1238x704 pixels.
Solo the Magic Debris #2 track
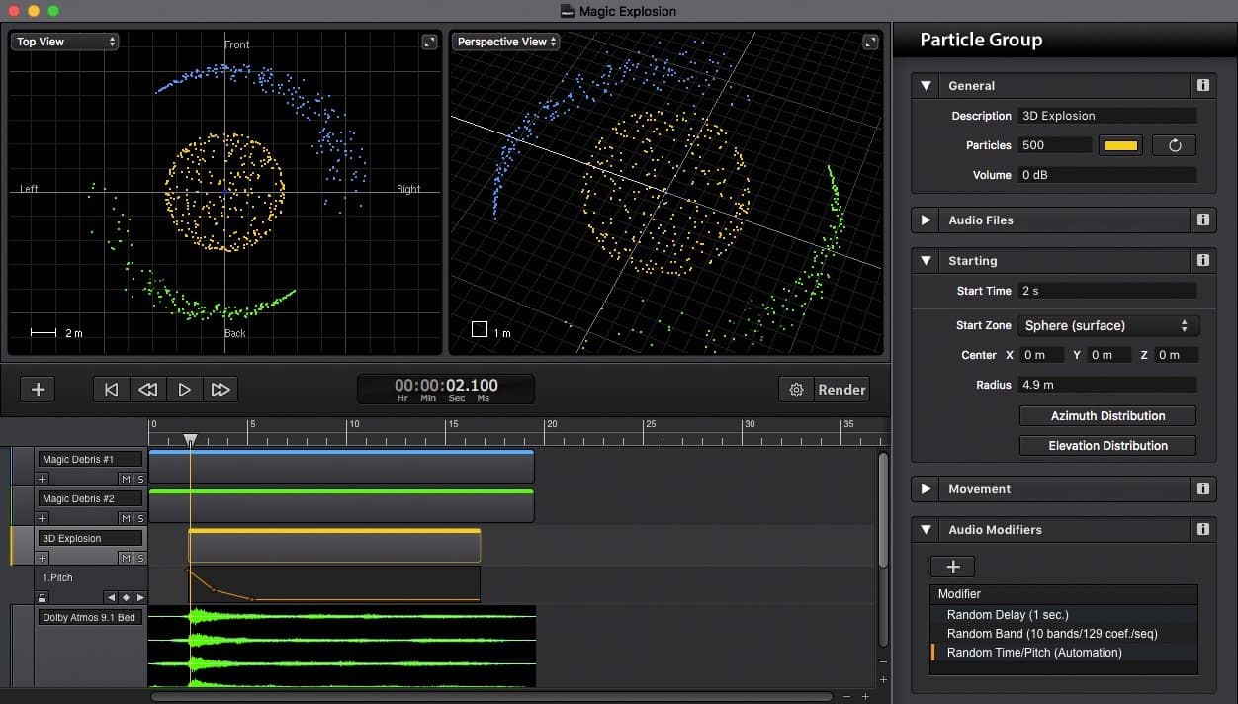coord(140,518)
